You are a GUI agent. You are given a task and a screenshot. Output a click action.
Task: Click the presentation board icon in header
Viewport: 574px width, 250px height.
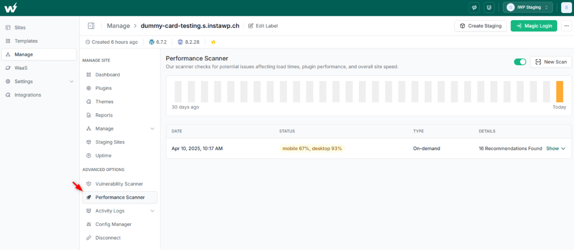(489, 7)
